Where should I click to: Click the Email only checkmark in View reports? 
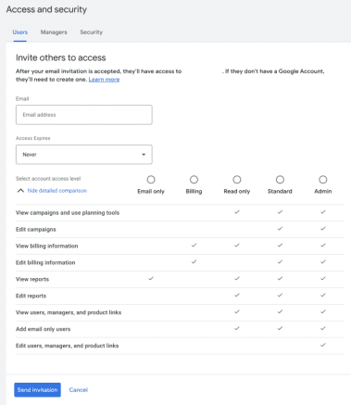[x=151, y=278]
